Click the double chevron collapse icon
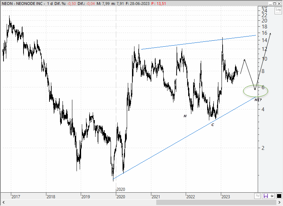Screen dimensions: 283x206 pos(258,196)
